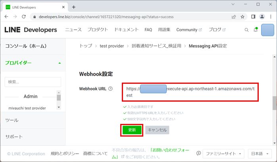This screenshot has height=162, width=277.
Task: Click the LINE Developers search magnifier icon
Action: click(246, 30)
